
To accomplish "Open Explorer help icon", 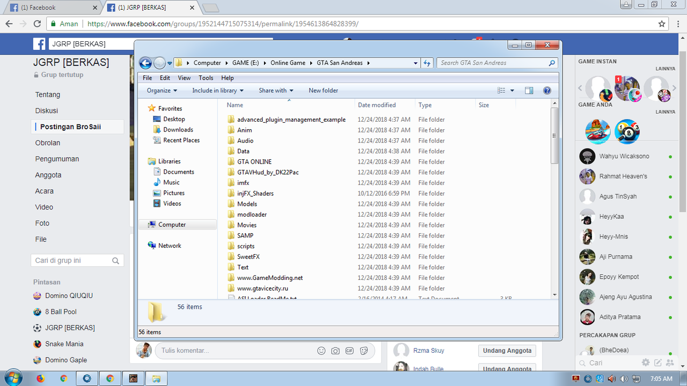I will [547, 91].
